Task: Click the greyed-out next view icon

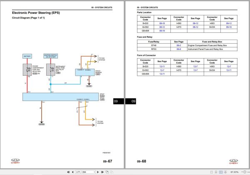Action: pos(112,172)
